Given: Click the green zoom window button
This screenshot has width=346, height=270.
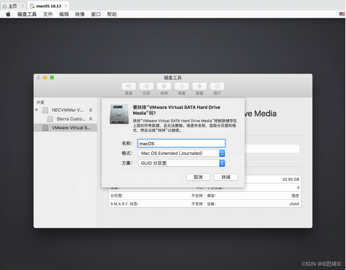Looking at the screenshot, I should (52, 78).
